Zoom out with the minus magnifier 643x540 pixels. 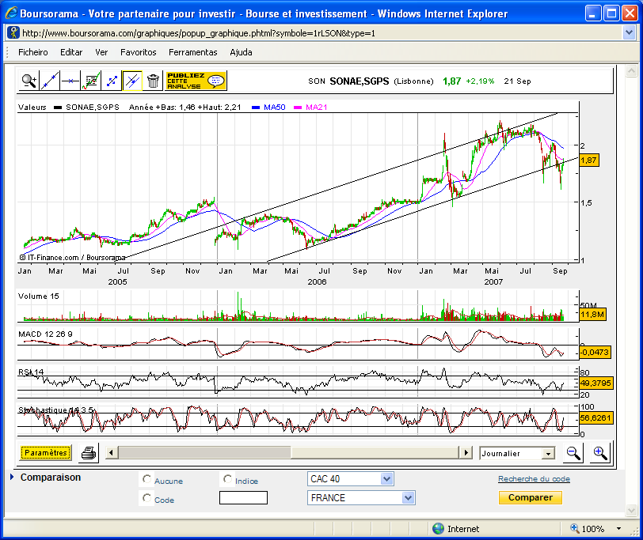(572, 453)
